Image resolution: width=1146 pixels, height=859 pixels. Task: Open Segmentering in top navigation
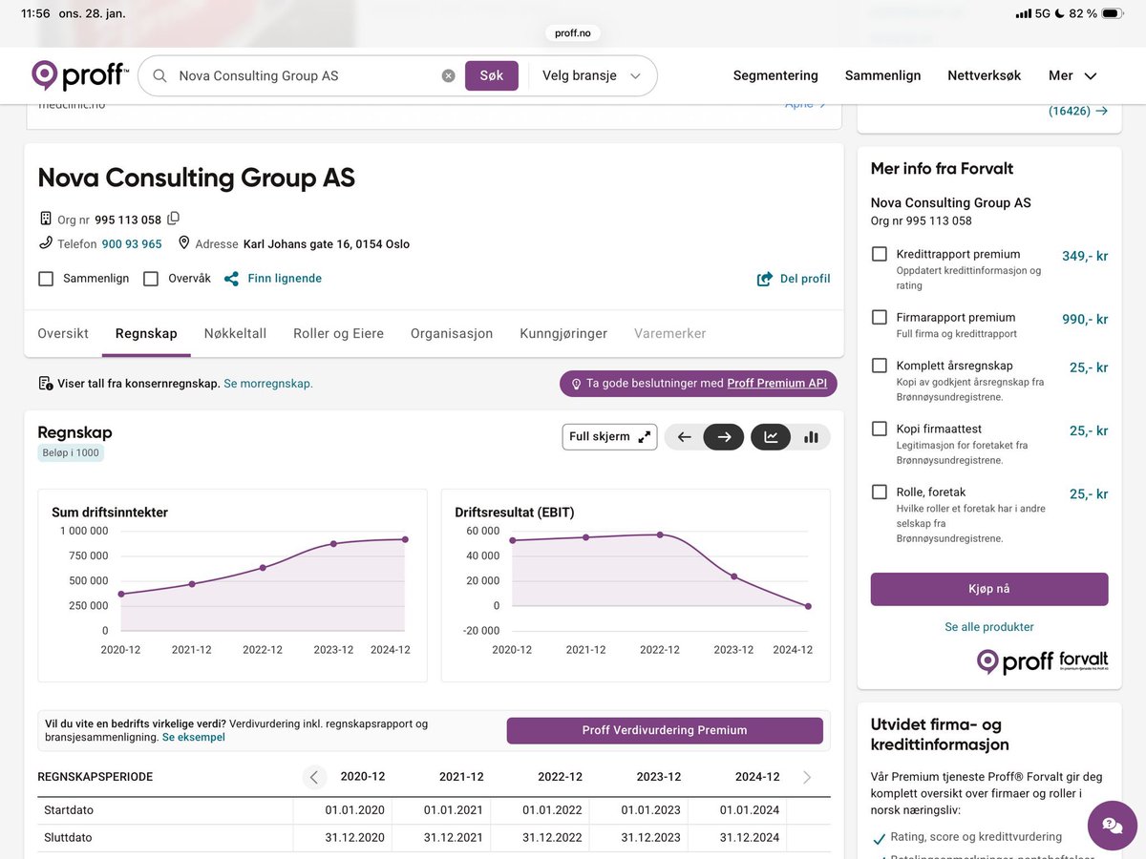[x=775, y=75]
